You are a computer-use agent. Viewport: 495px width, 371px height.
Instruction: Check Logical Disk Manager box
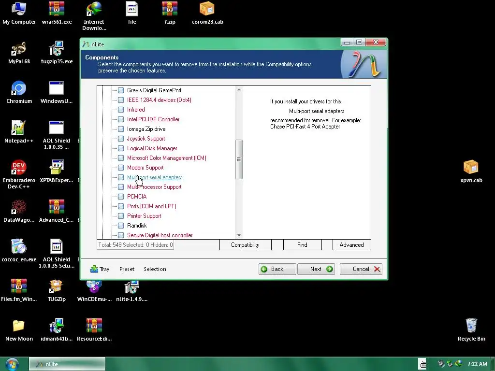tap(121, 148)
